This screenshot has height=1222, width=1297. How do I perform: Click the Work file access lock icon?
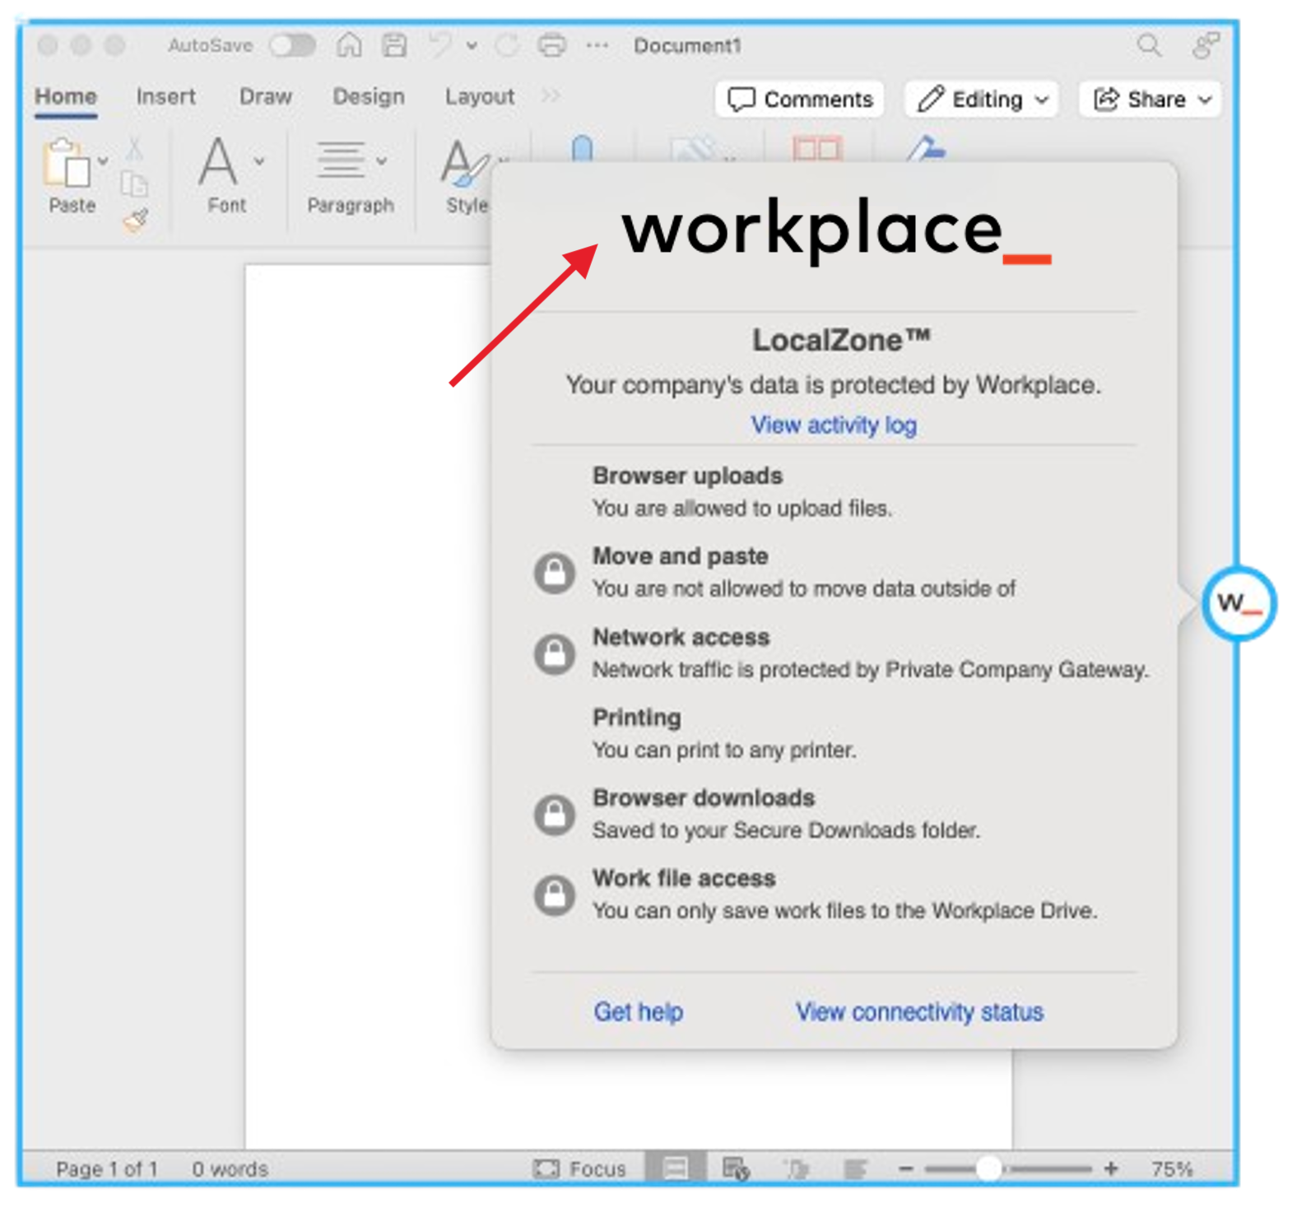[x=555, y=895]
